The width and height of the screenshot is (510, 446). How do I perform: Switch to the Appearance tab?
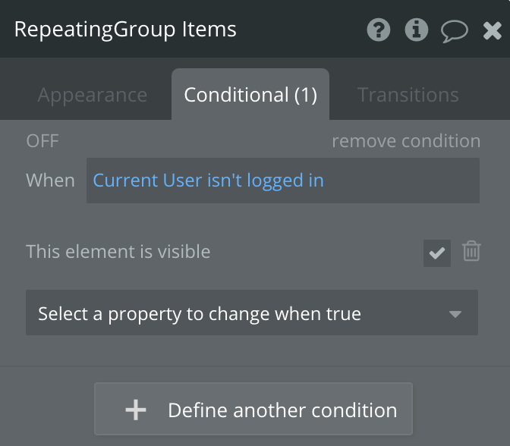[93, 95]
